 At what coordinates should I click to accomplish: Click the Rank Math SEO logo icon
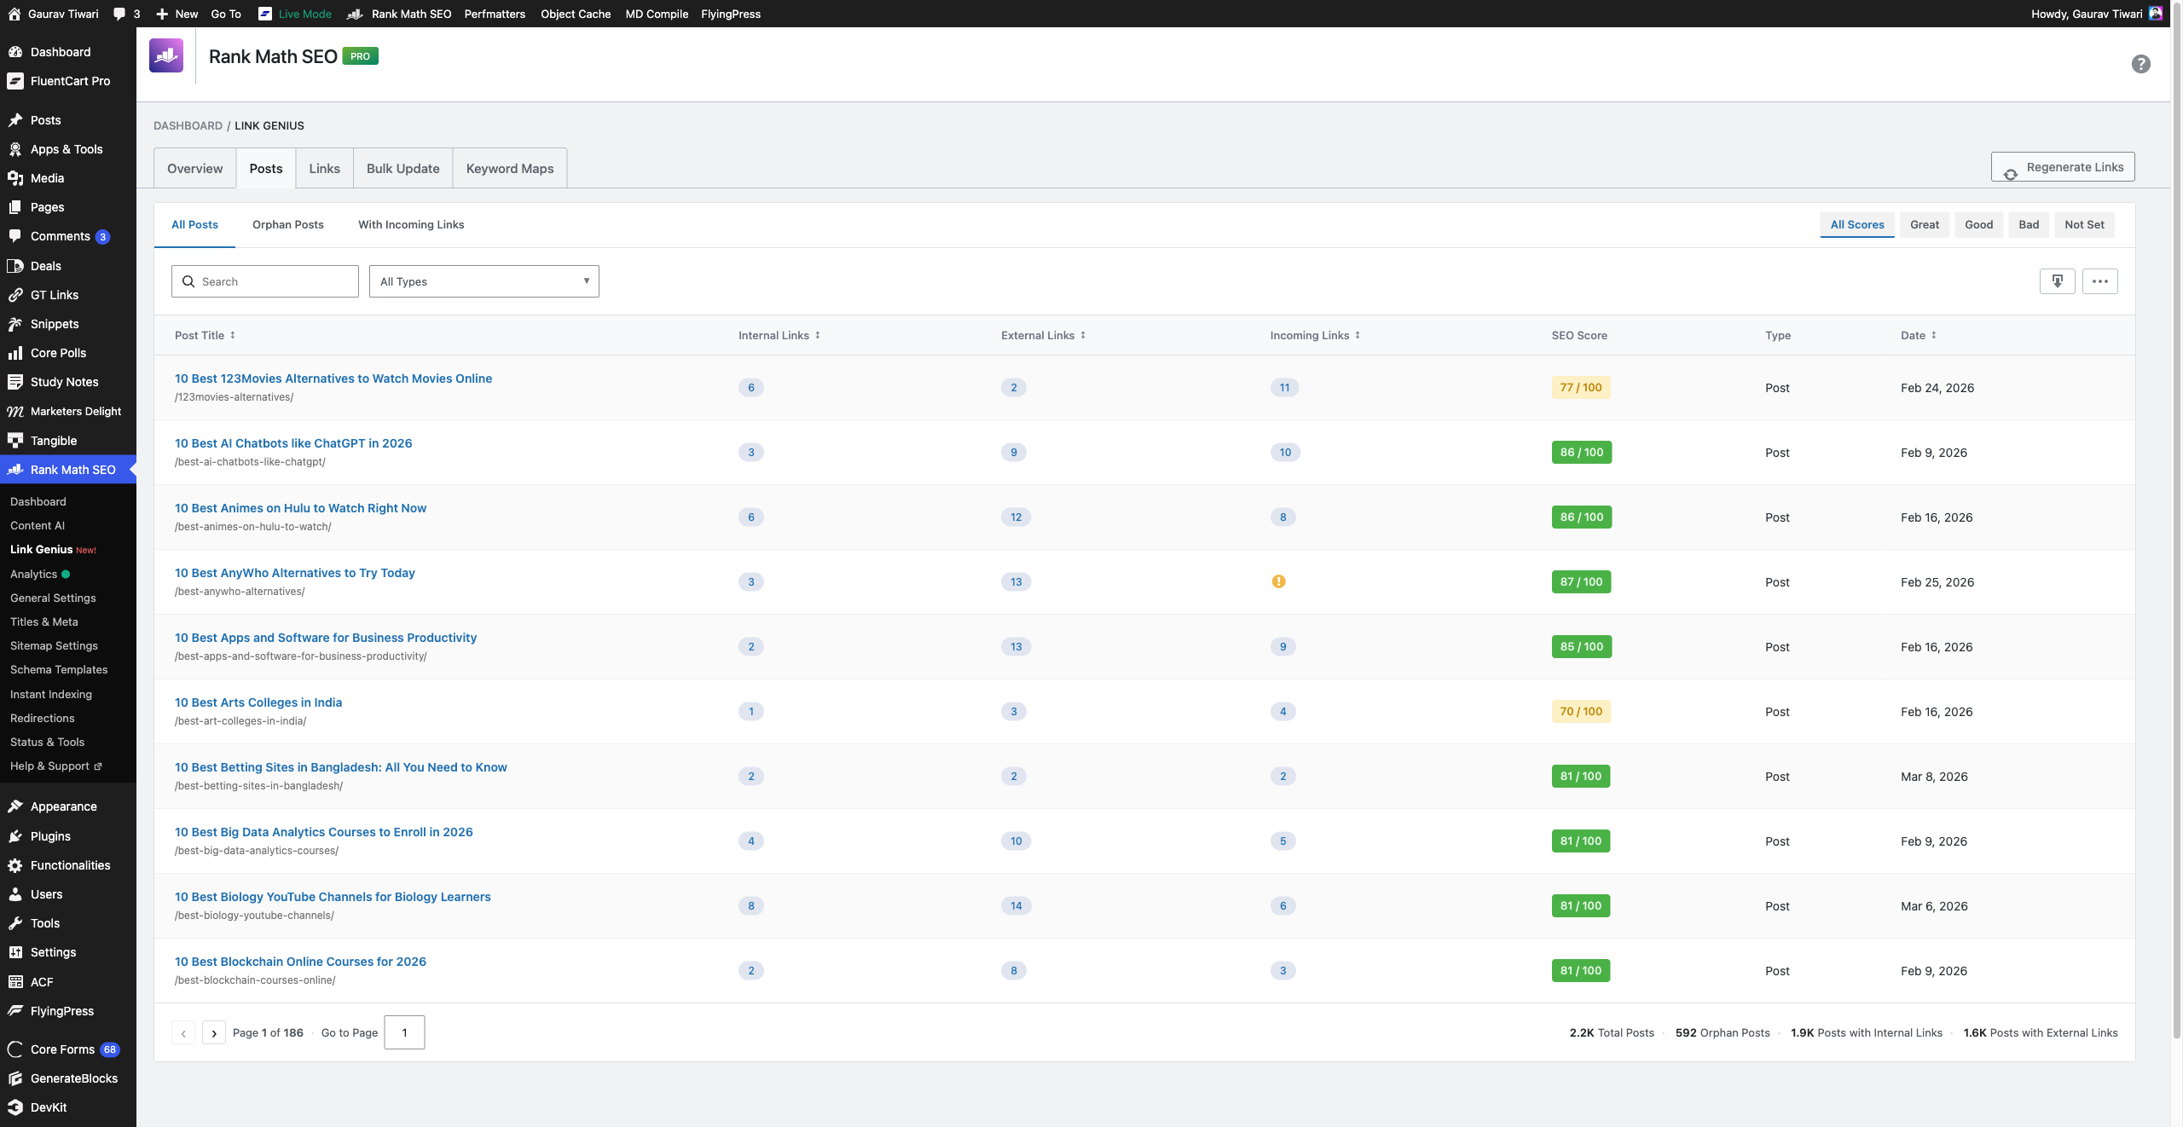[166, 56]
